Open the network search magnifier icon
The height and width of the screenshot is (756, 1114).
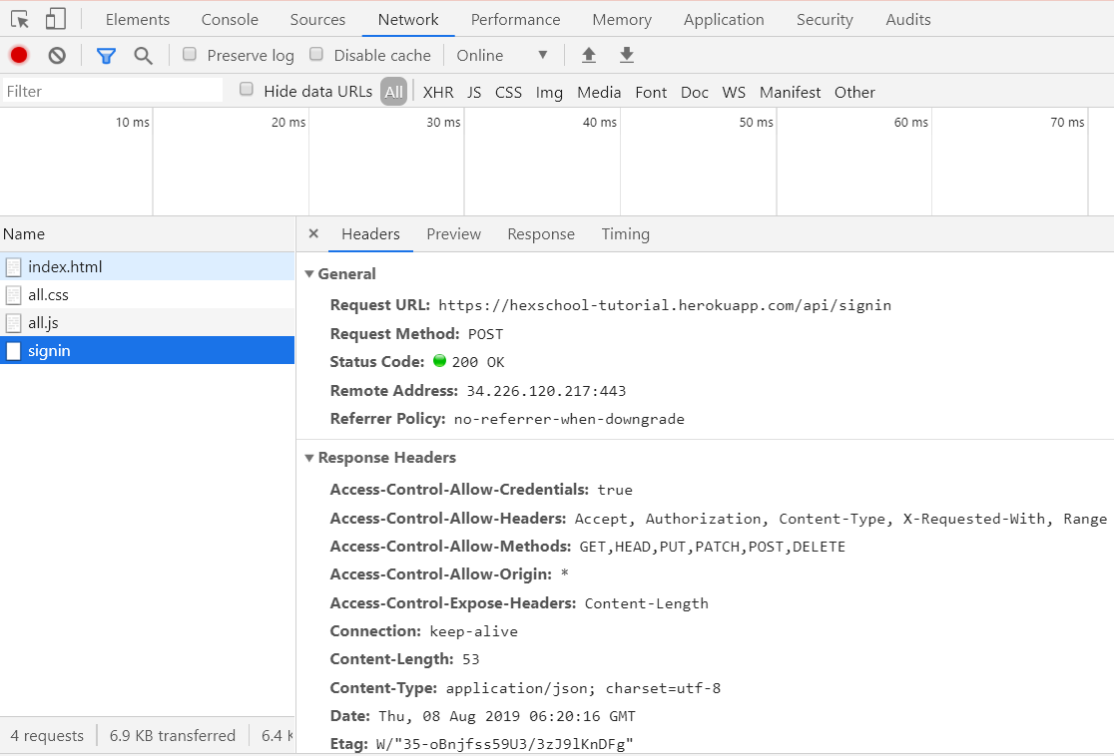pos(144,55)
